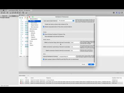The width and height of the screenshot is (124, 93).
Task: Enable Create new tabs as Query tabs
Action: tap(44, 24)
